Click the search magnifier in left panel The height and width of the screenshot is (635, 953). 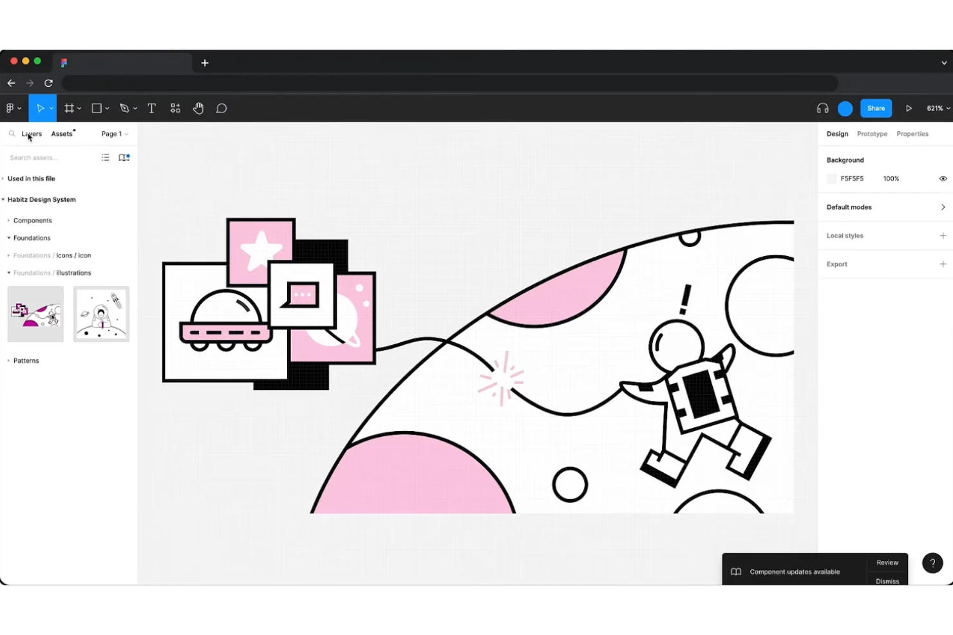(12, 134)
